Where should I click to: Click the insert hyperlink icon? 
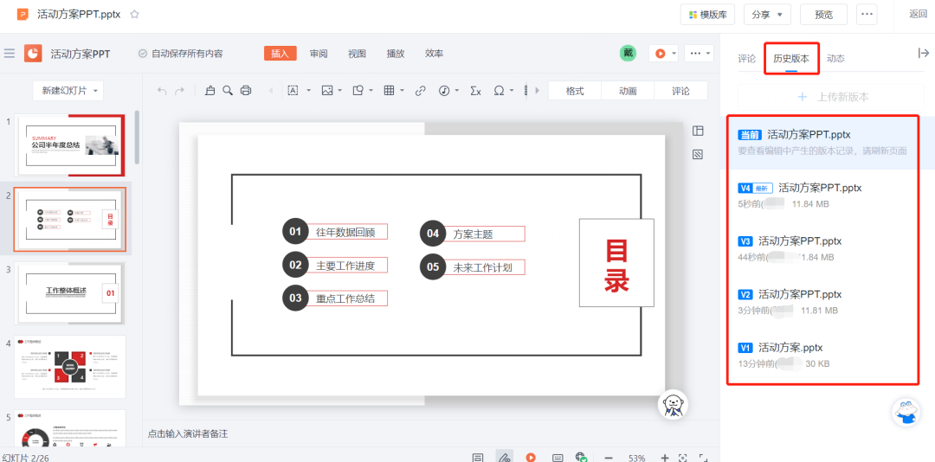(421, 91)
